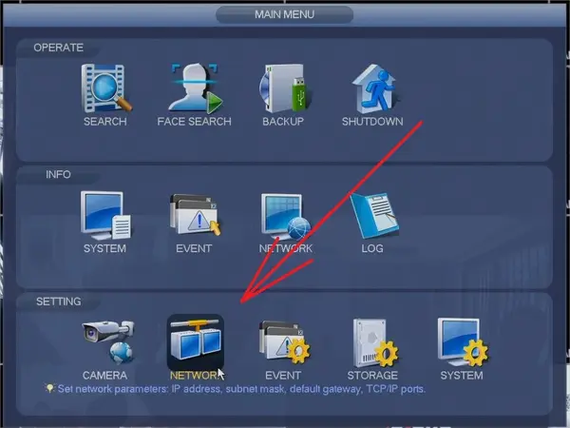This screenshot has width=570, height=428.
Task: Open the Log notebook icon
Action: tap(373, 215)
